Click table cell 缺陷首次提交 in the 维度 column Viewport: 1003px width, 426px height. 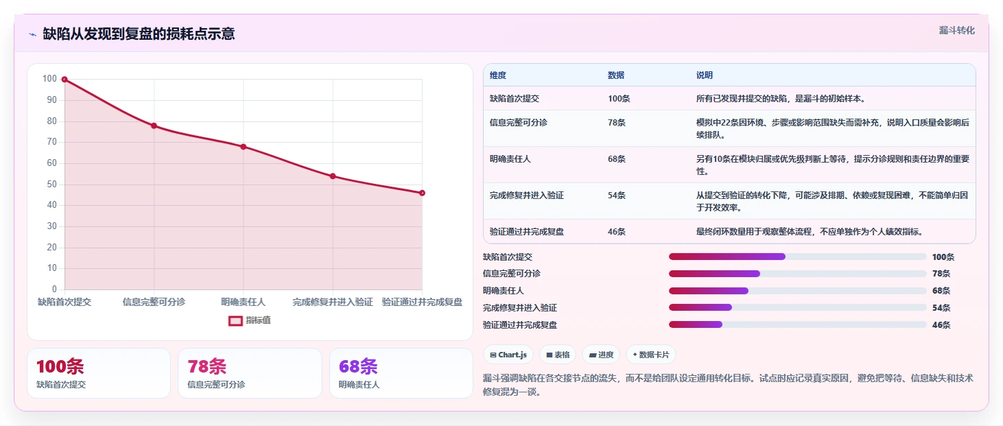coord(515,99)
